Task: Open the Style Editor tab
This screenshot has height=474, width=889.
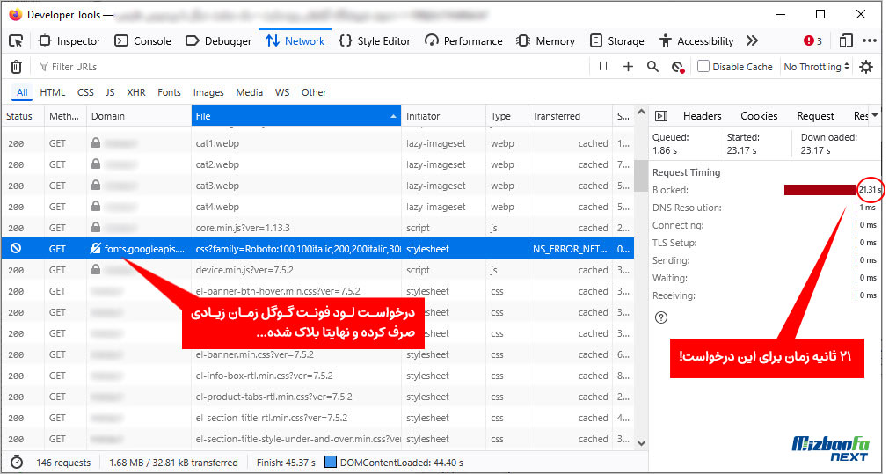Action: point(375,40)
